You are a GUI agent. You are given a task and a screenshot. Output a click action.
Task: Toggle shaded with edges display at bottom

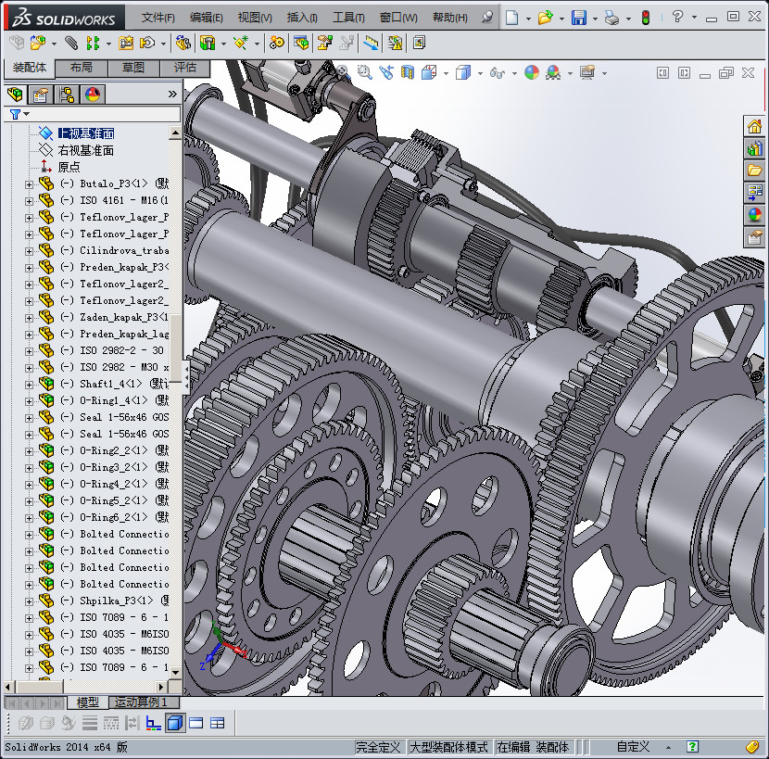coord(174,723)
